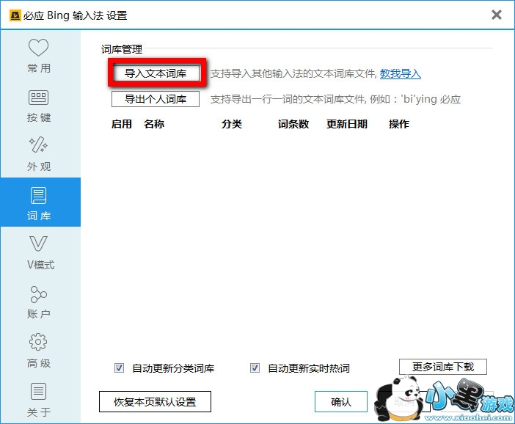
Task: Open the 高级 gear icon
Action: [x=39, y=343]
